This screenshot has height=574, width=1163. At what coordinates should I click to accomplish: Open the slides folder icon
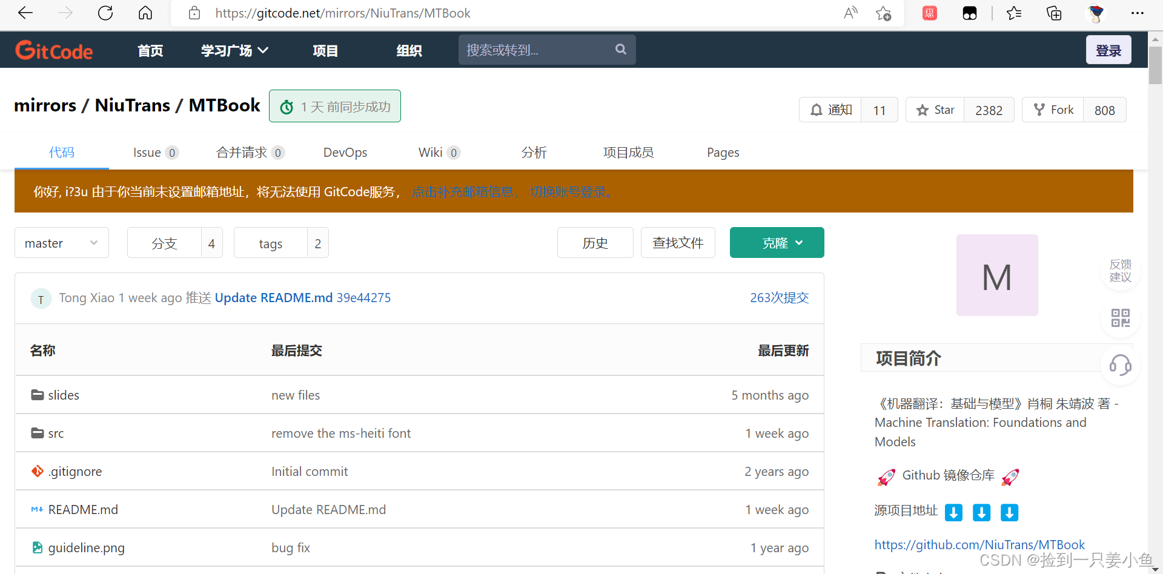click(x=37, y=394)
